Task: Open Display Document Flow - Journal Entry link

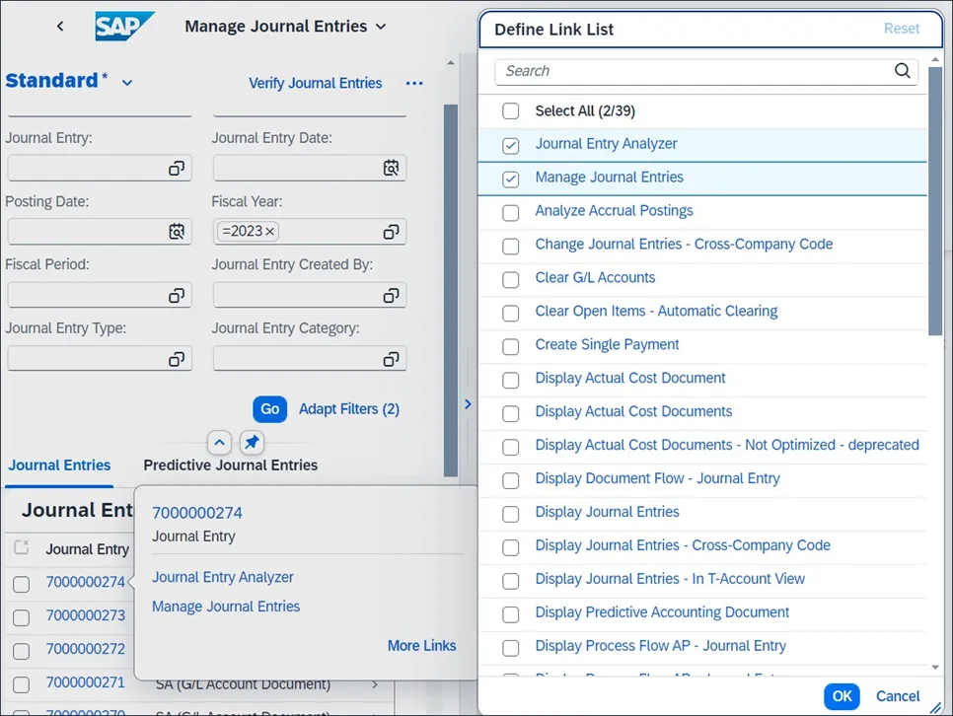Action: (657, 478)
